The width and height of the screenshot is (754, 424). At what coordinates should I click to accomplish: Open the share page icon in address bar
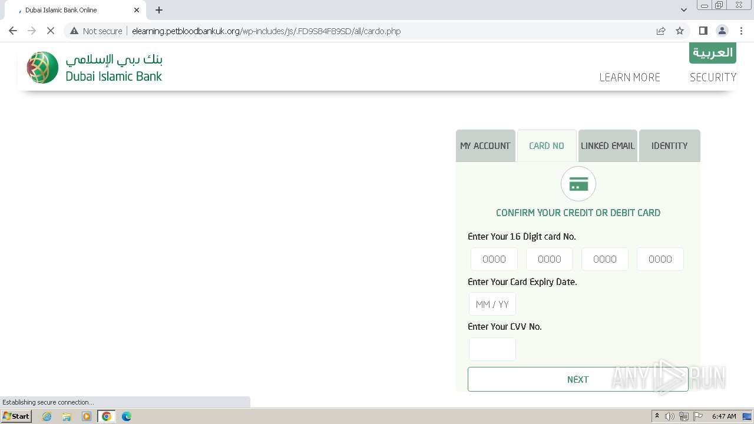tap(661, 31)
